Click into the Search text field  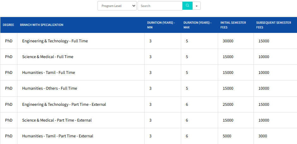[x=160, y=6]
